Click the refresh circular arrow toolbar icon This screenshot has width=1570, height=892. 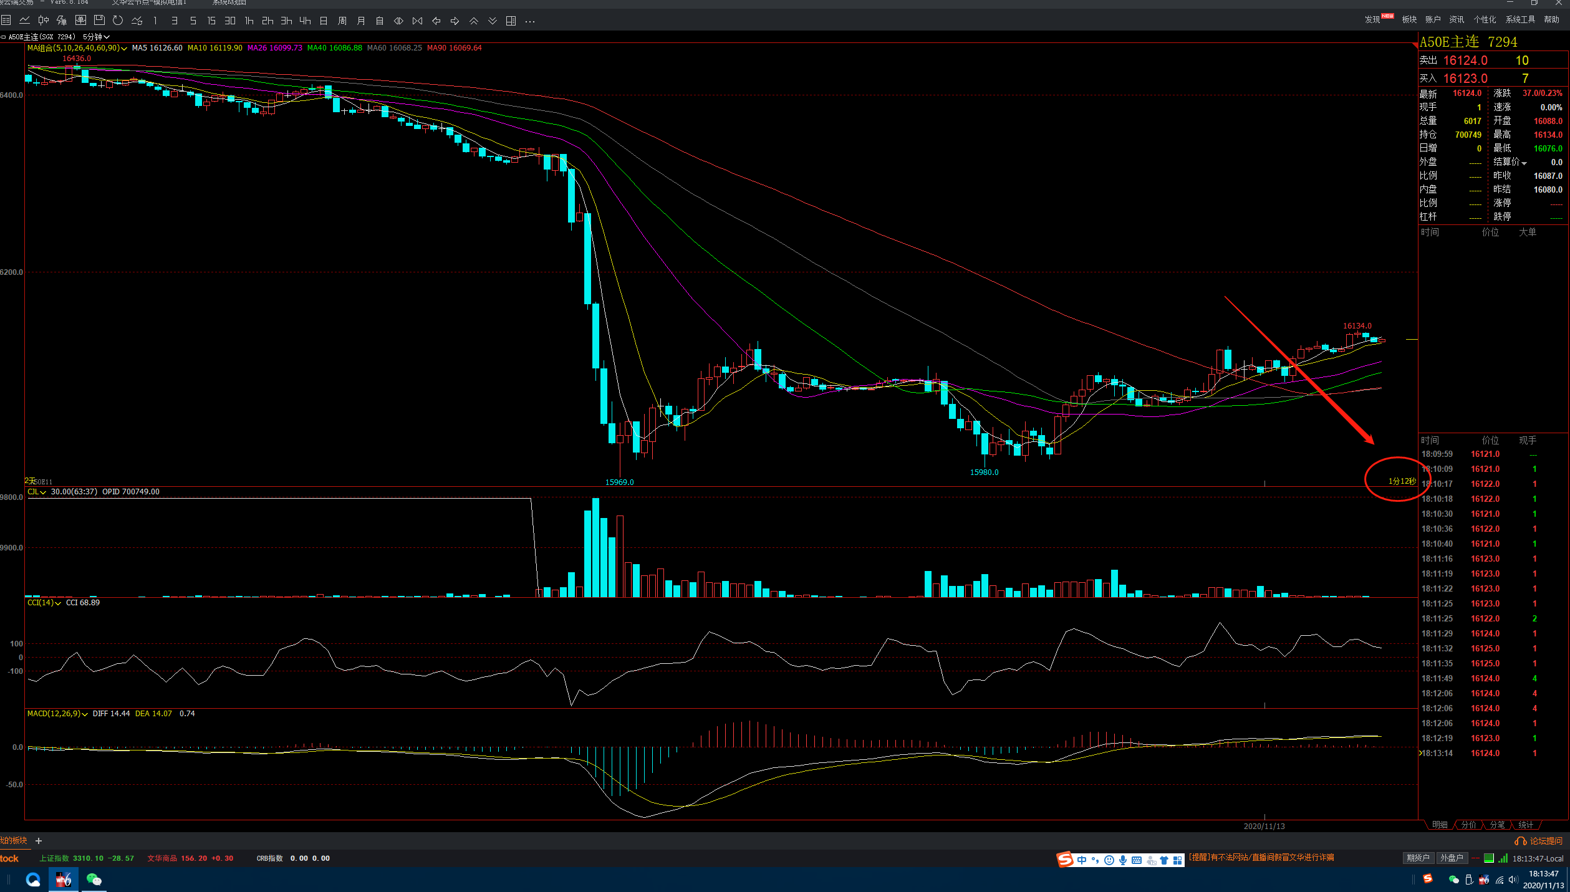[118, 21]
